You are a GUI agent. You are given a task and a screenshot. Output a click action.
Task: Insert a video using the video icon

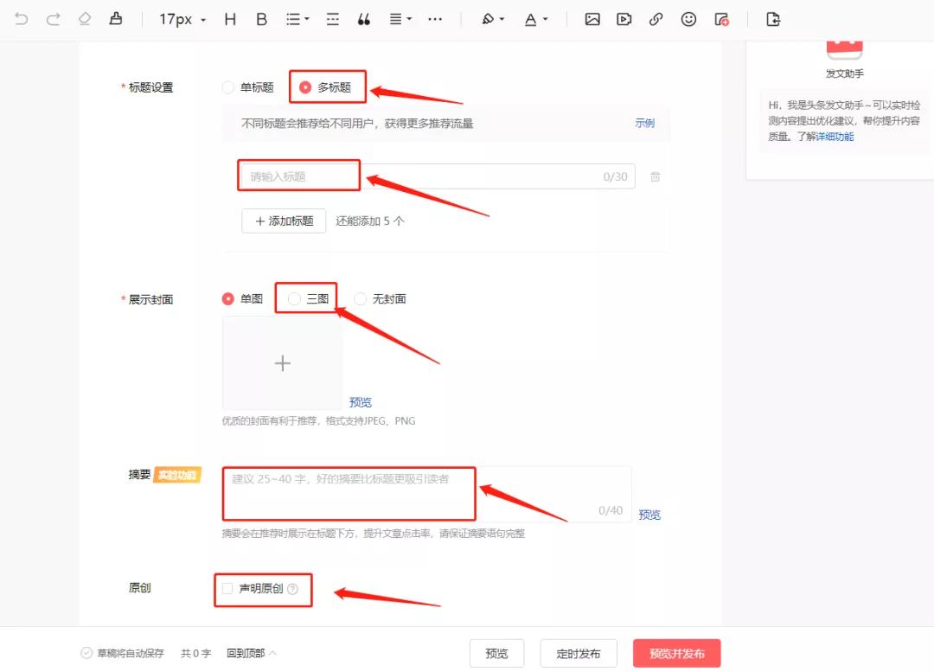[624, 18]
